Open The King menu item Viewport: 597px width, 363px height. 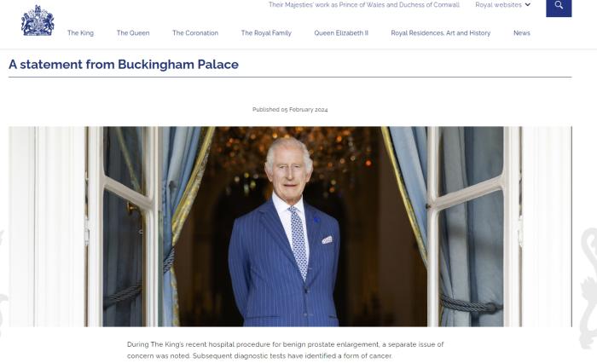pos(80,33)
